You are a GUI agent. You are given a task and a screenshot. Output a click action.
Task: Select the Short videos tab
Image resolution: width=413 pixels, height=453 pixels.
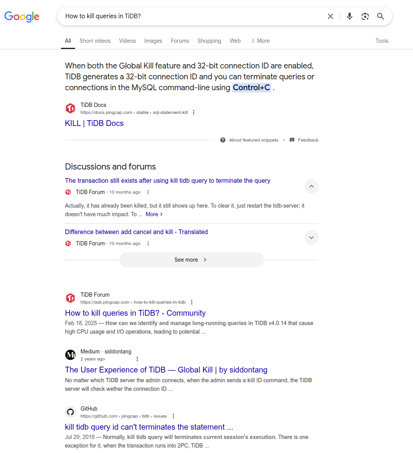click(x=95, y=41)
